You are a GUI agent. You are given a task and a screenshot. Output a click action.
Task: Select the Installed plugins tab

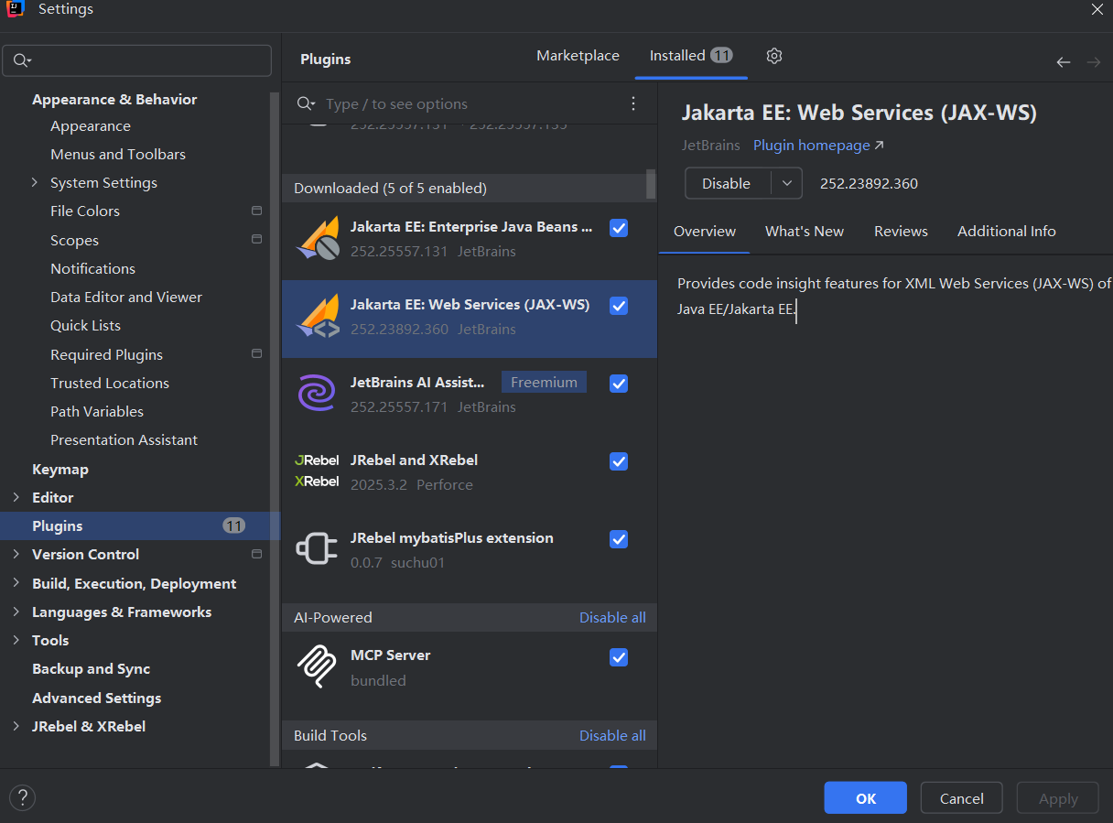[x=691, y=56]
